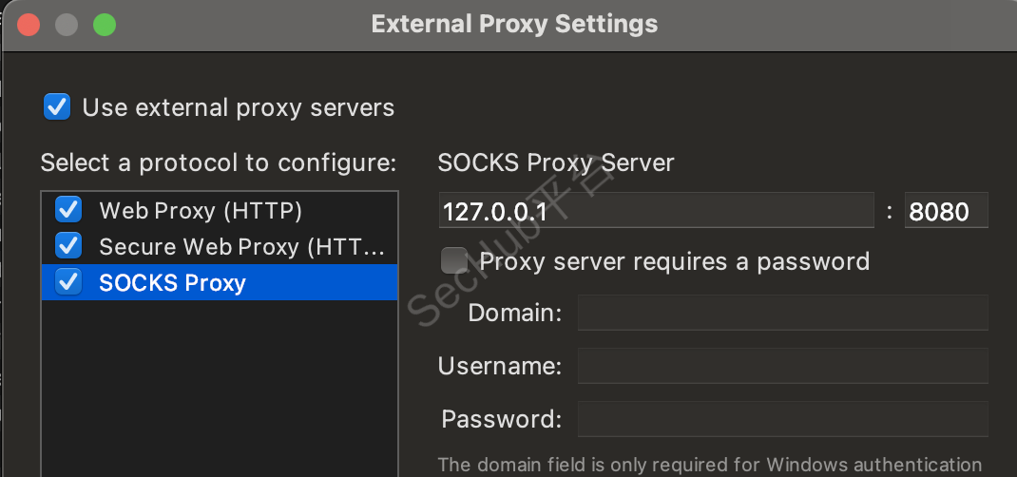Image resolution: width=1017 pixels, height=477 pixels.
Task: Click the port field showing 8080
Action: click(946, 211)
